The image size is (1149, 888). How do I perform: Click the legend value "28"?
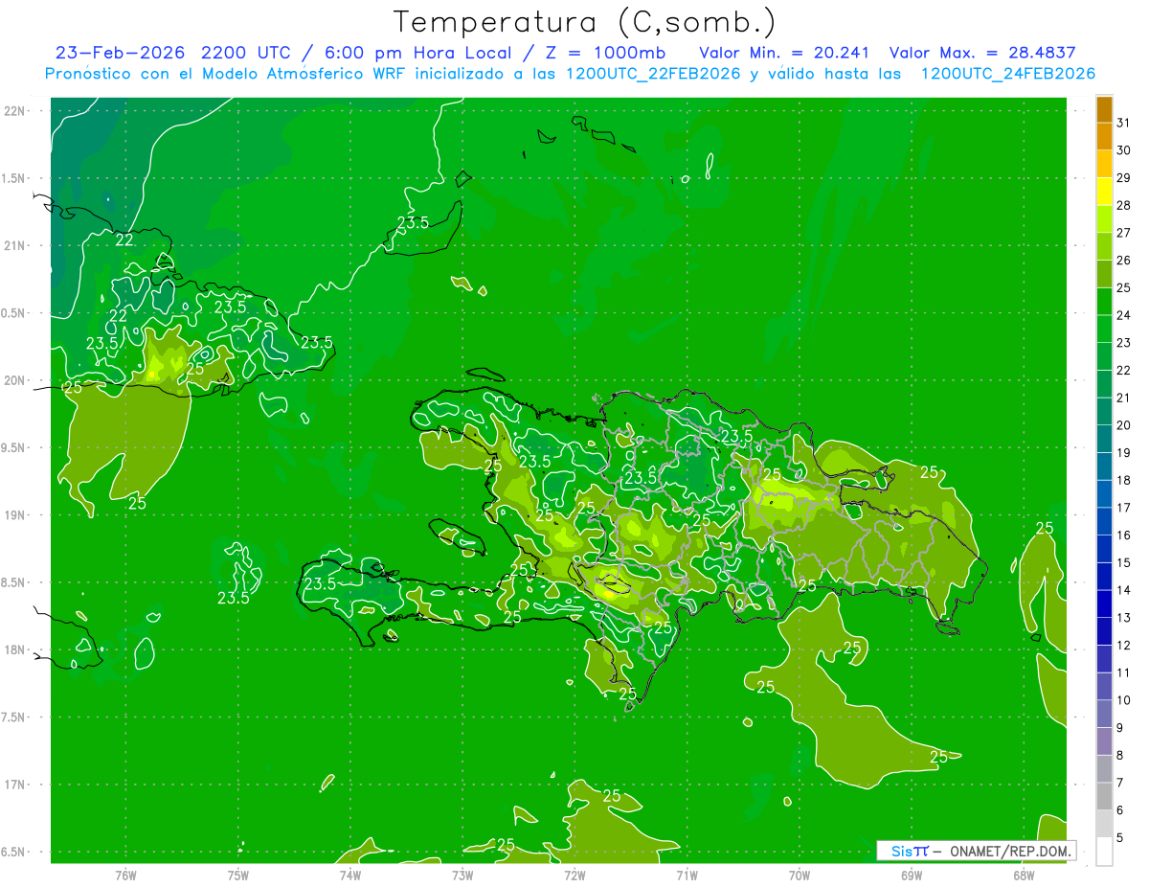tap(1124, 205)
